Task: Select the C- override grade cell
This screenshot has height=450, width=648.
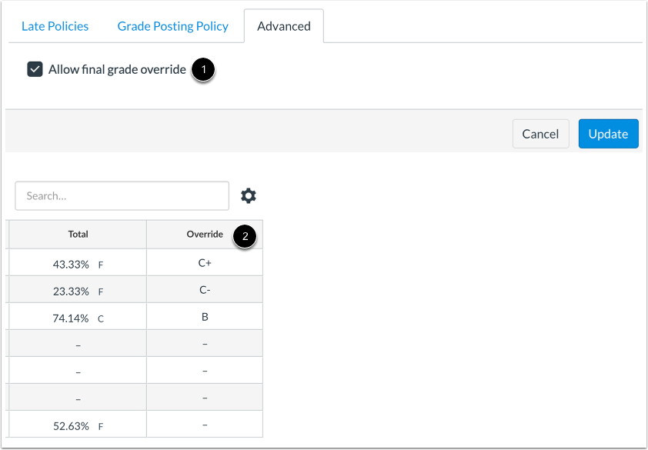Action: (x=205, y=289)
